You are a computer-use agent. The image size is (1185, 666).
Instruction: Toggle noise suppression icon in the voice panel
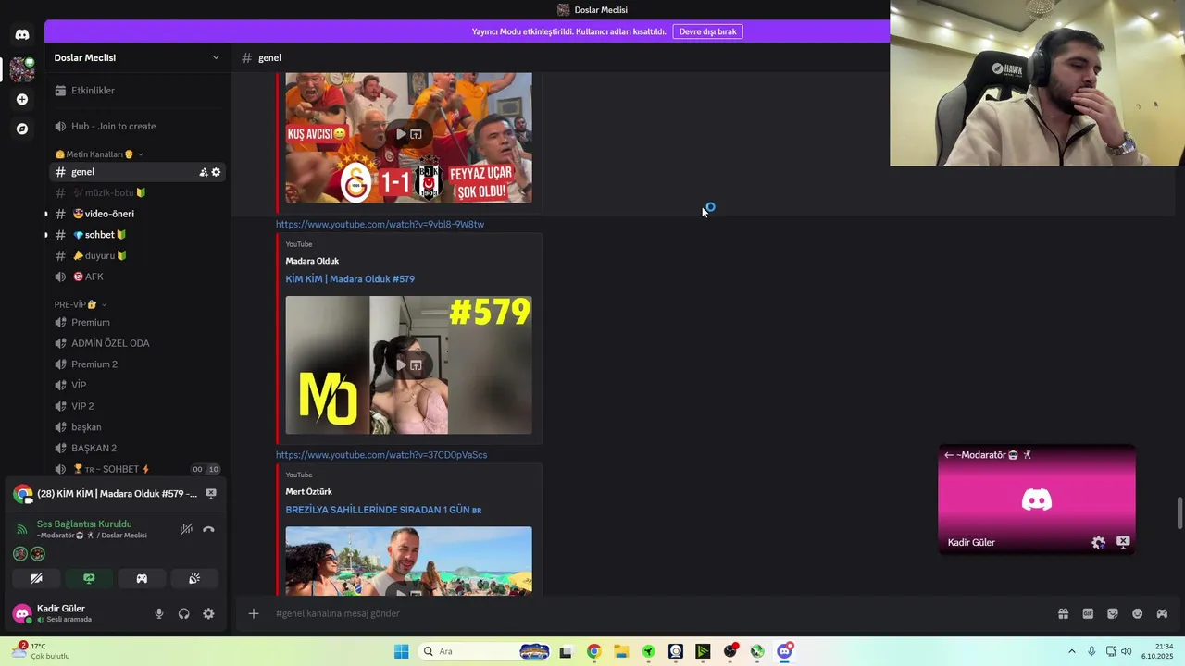click(x=186, y=529)
